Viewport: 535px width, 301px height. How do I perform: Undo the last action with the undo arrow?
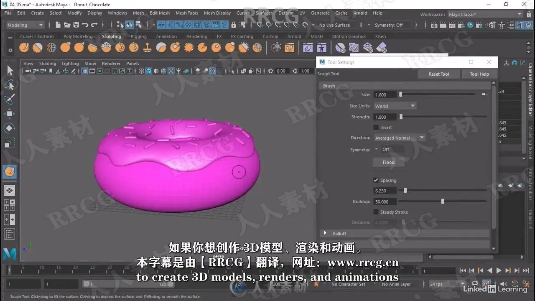(85, 25)
